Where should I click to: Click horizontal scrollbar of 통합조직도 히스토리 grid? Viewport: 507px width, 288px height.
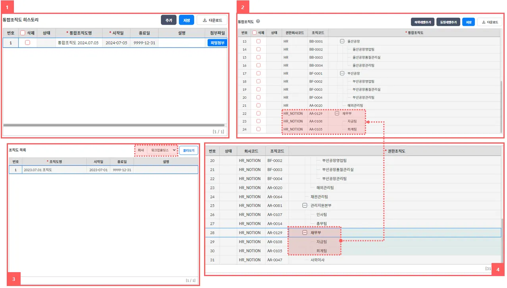click(x=114, y=125)
